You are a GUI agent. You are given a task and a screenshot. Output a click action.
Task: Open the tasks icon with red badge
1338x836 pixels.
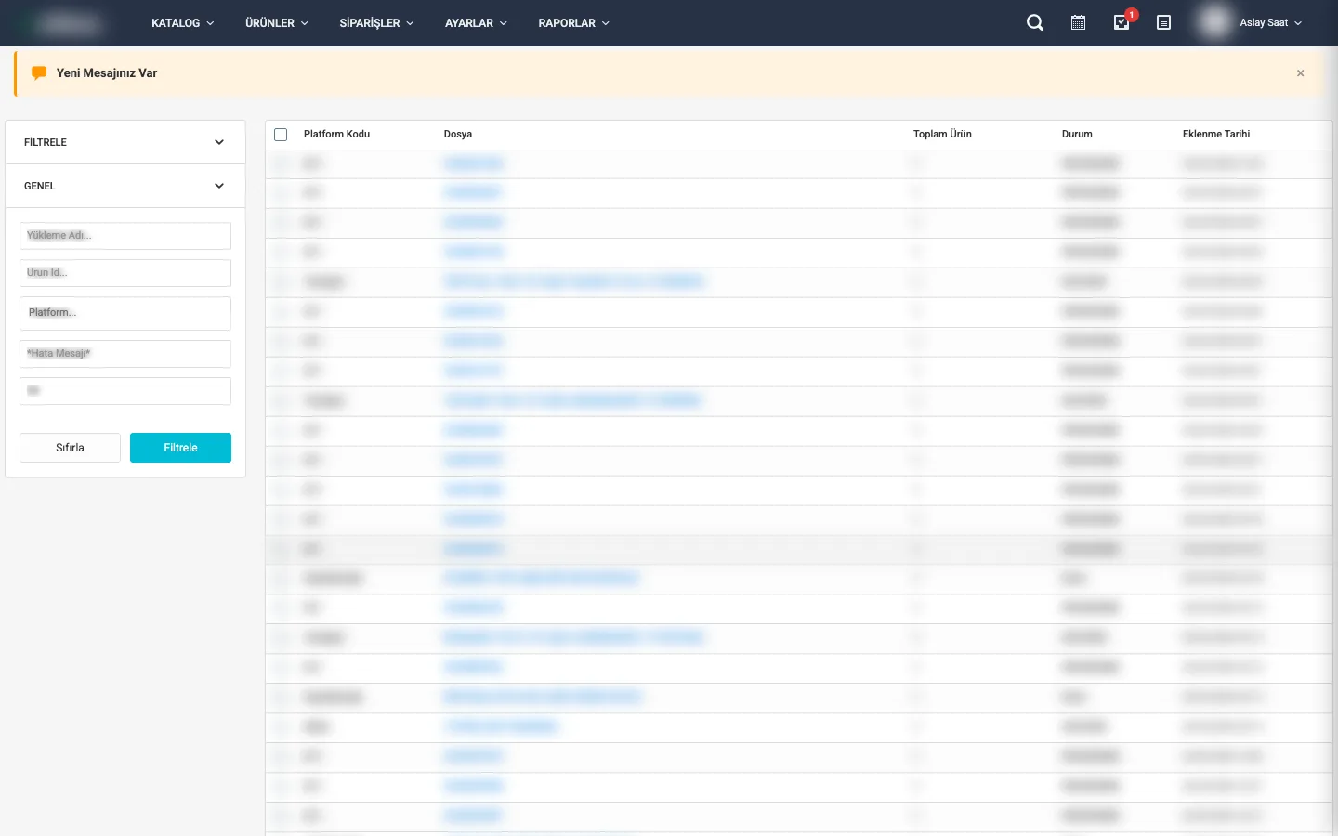point(1122,23)
